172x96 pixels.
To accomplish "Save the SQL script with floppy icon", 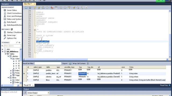I will [x=30, y=8].
